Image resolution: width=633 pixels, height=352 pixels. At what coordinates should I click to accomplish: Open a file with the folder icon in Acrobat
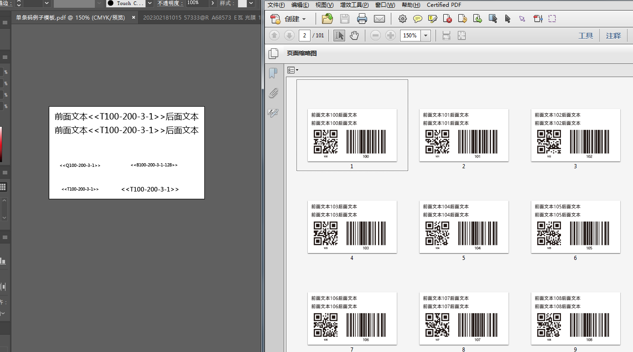coord(327,19)
